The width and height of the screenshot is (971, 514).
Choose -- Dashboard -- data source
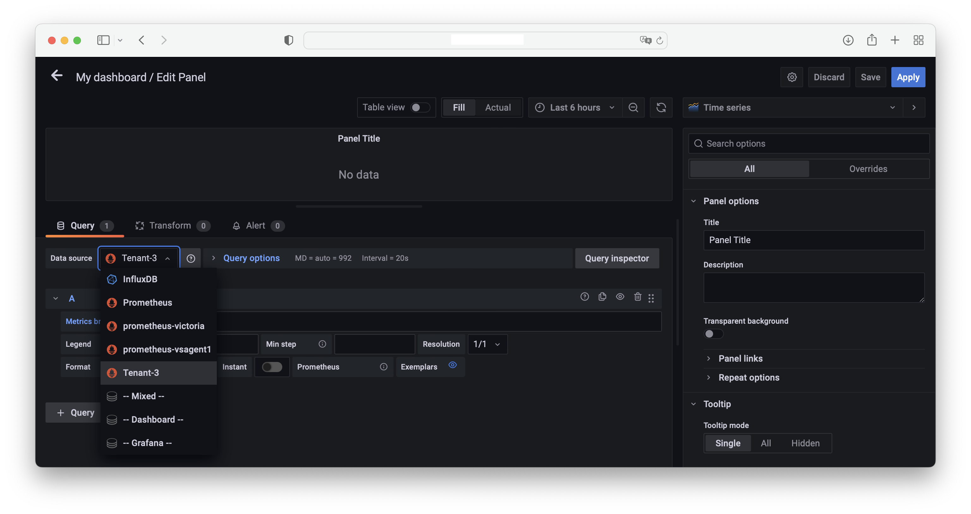pos(158,419)
